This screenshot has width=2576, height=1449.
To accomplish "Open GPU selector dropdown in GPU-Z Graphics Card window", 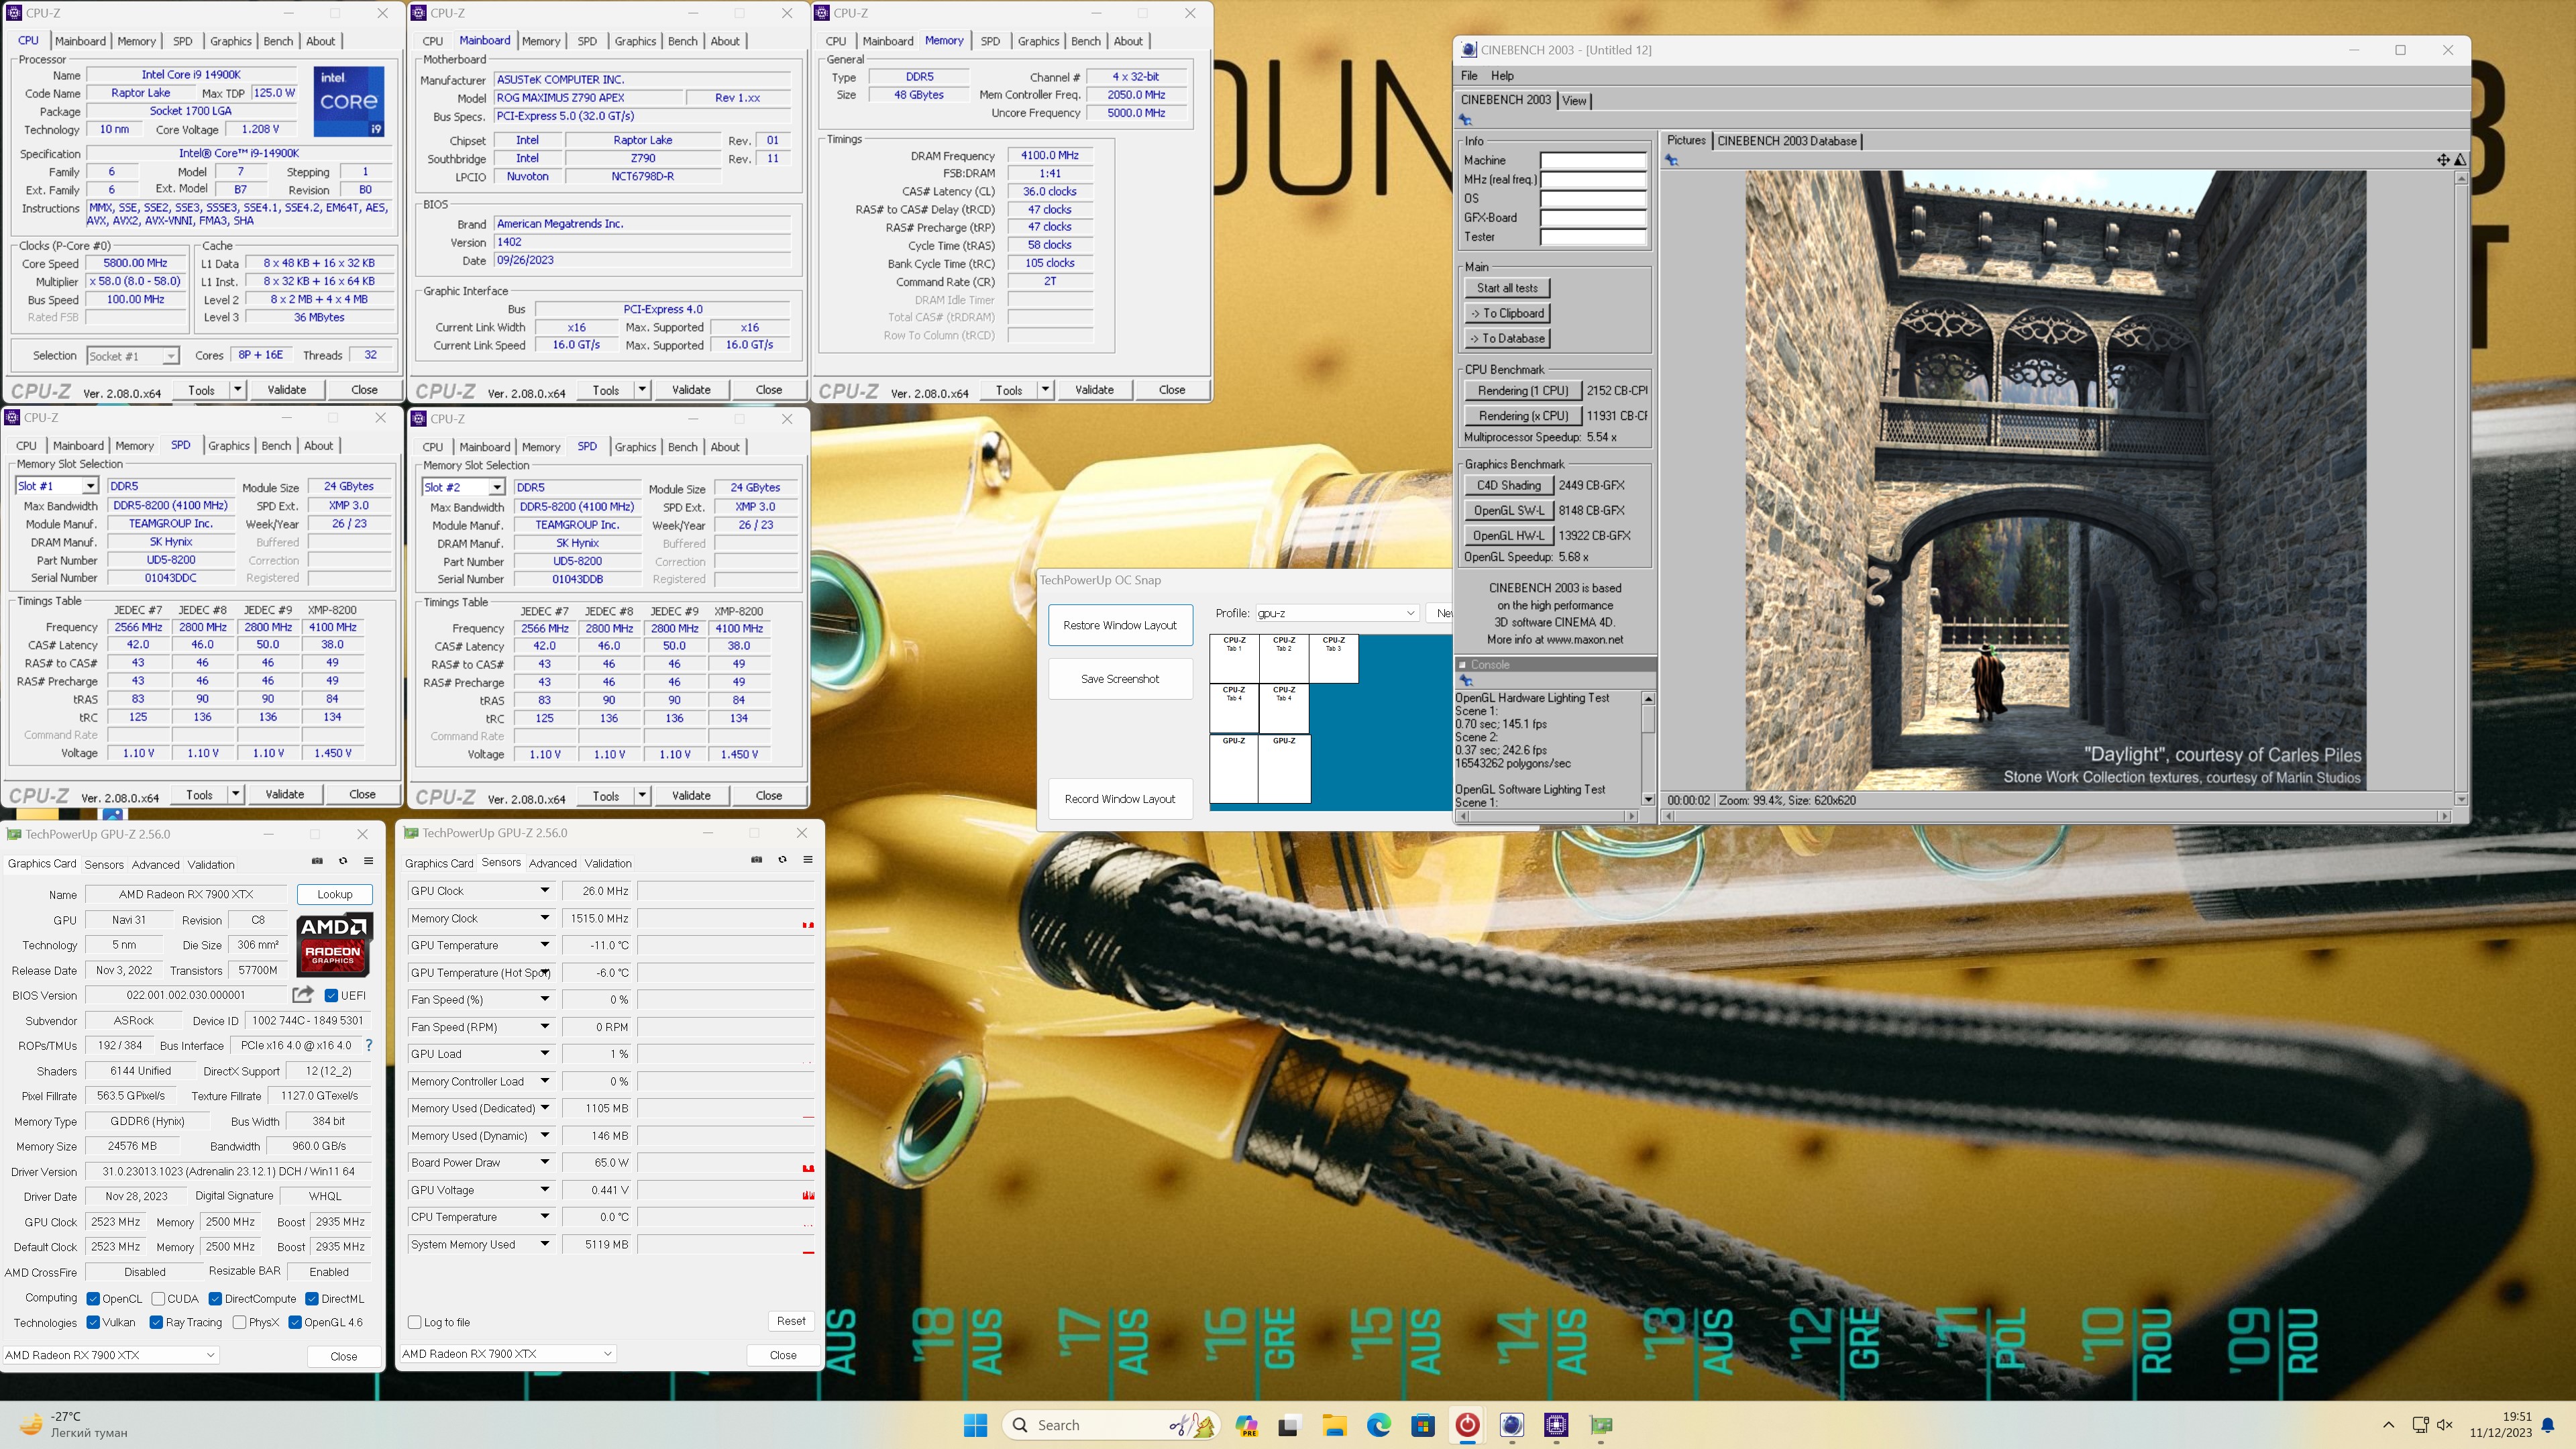I will tap(110, 1355).
